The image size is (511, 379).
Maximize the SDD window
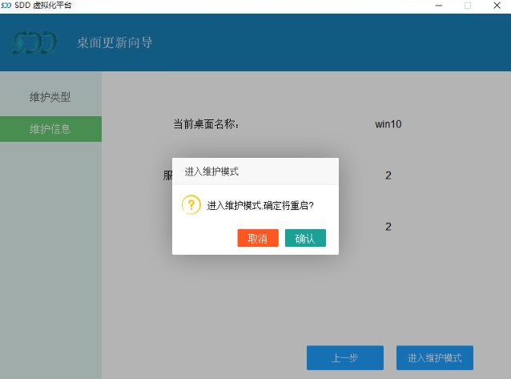[468, 6]
